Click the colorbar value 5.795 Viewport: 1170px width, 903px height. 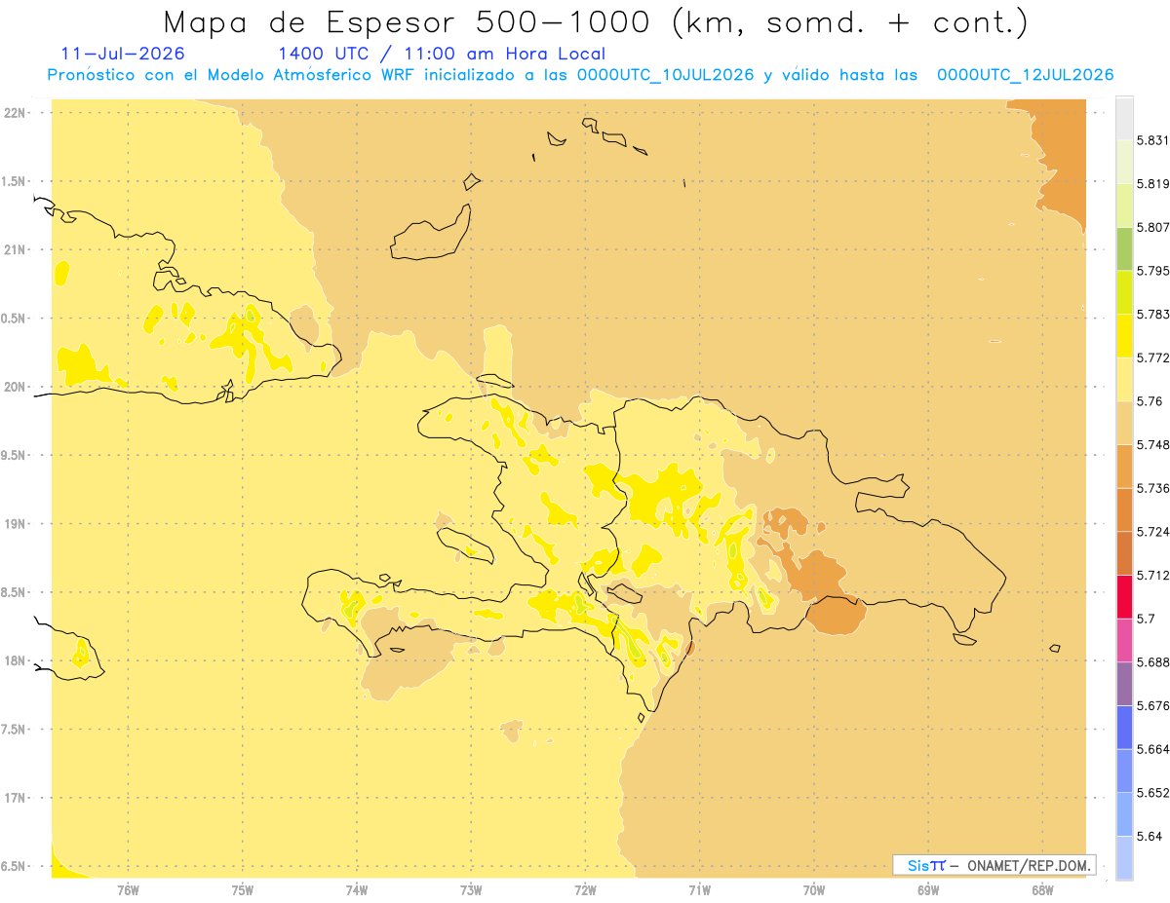[1152, 271]
